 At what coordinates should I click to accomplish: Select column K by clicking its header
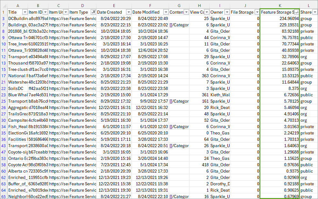(280, 5)
